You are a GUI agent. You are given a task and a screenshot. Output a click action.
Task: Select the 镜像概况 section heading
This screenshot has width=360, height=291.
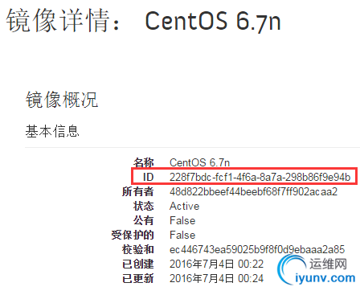pos(62,100)
